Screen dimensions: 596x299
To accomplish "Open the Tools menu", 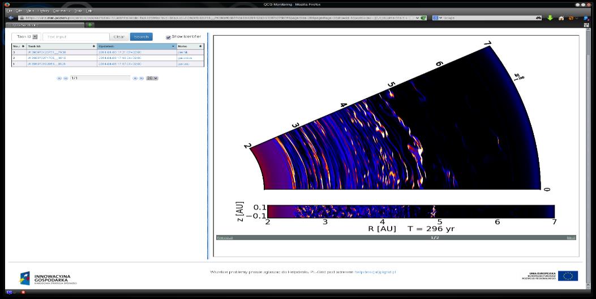I will pos(78,11).
